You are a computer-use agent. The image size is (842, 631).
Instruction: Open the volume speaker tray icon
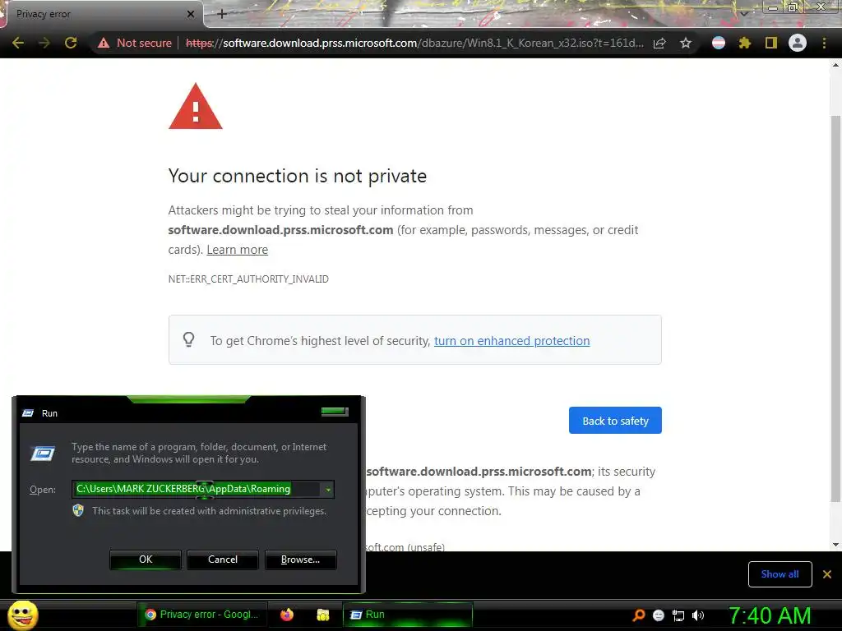click(698, 615)
